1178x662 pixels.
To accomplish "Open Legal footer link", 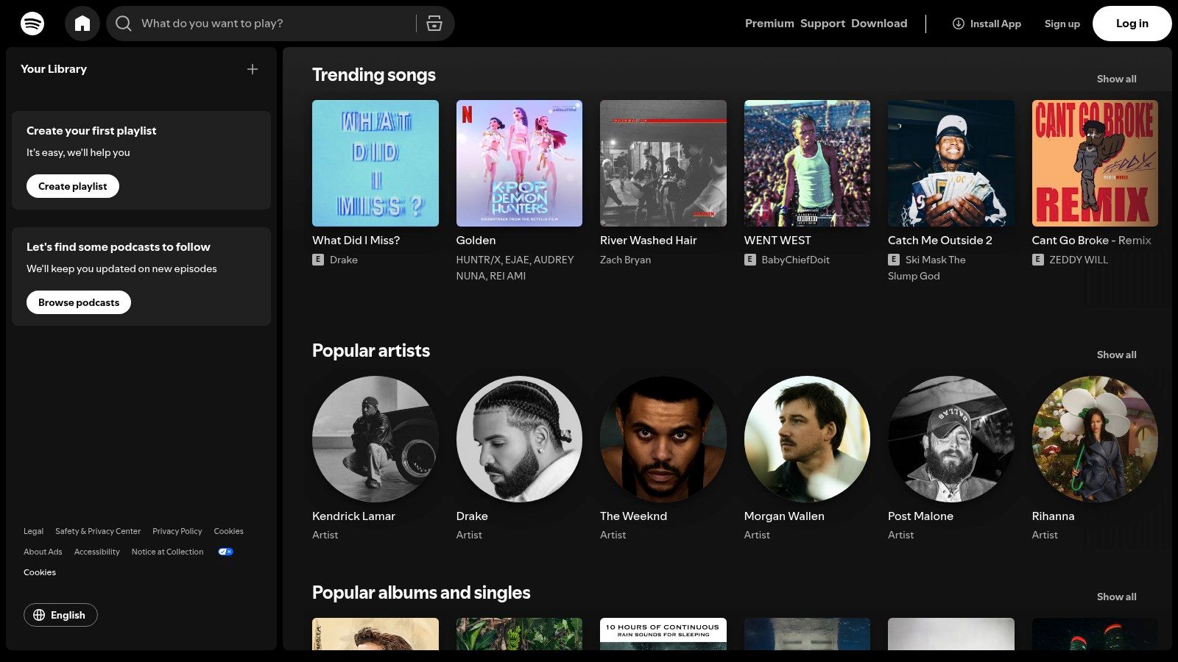I will (33, 531).
